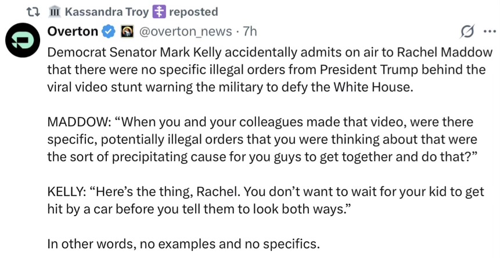Click the affiliate badge beside Overton

click(127, 30)
